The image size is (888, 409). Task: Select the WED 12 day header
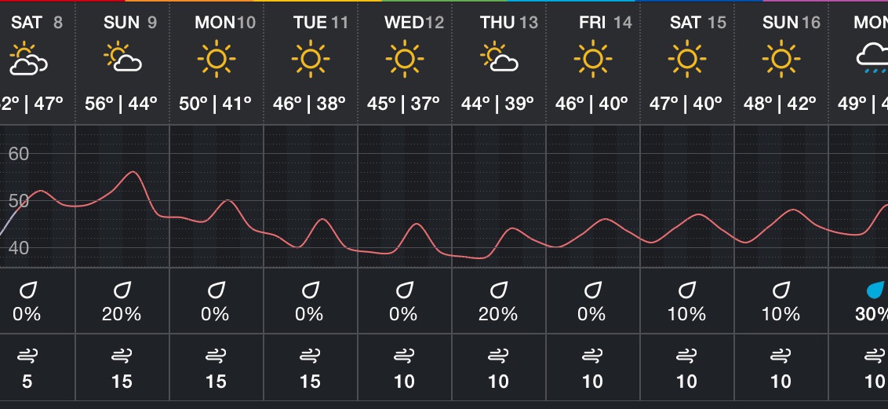click(414, 23)
